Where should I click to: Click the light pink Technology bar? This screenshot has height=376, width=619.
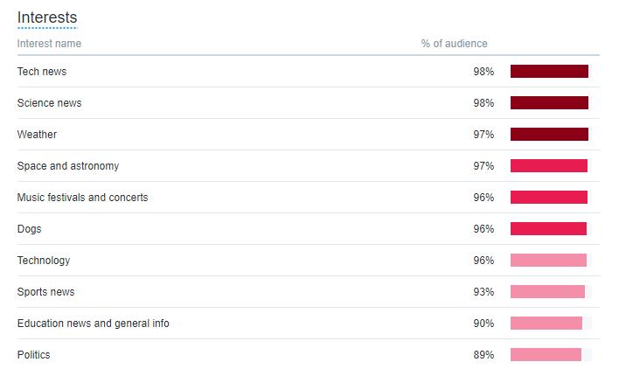(x=548, y=261)
